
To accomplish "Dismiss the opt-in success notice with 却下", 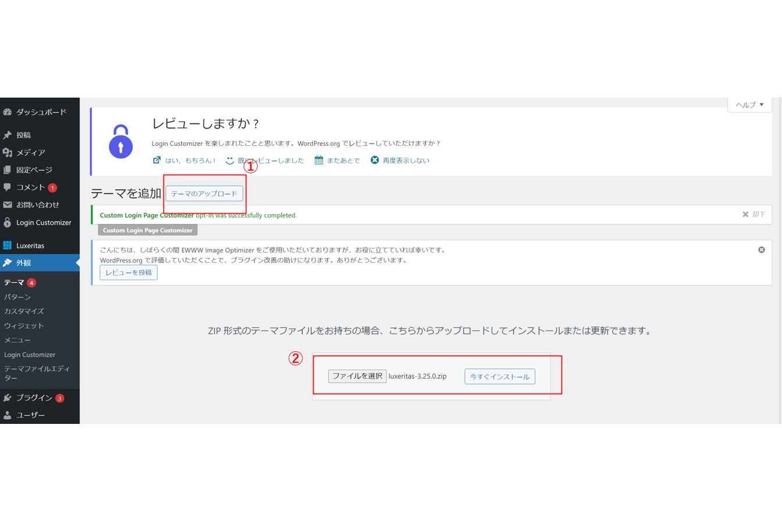I will click(x=753, y=215).
